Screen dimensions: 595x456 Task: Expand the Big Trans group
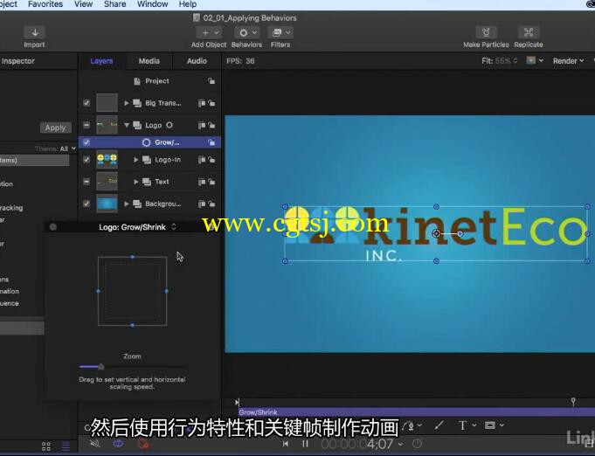[x=127, y=103]
